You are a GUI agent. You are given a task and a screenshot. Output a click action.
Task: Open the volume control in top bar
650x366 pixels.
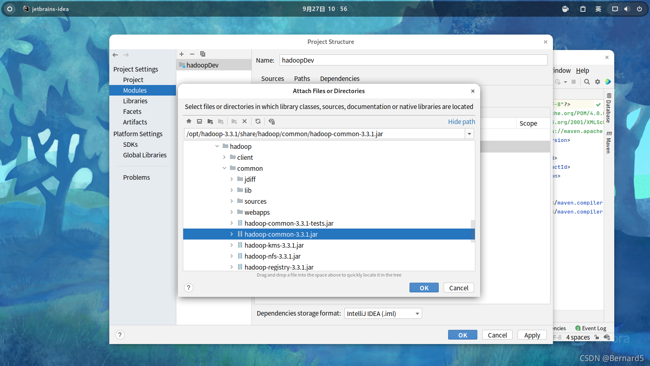tap(627, 9)
